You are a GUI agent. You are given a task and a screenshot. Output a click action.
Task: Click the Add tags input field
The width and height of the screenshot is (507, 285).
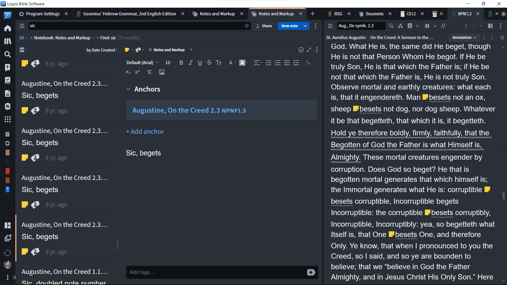click(215, 272)
